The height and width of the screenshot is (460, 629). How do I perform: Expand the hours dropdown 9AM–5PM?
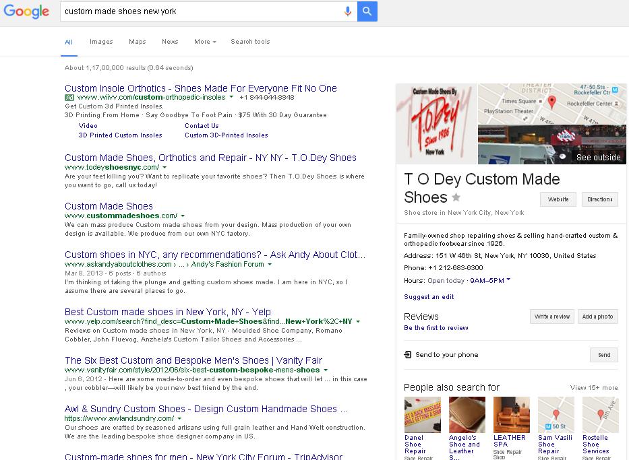[490, 280]
